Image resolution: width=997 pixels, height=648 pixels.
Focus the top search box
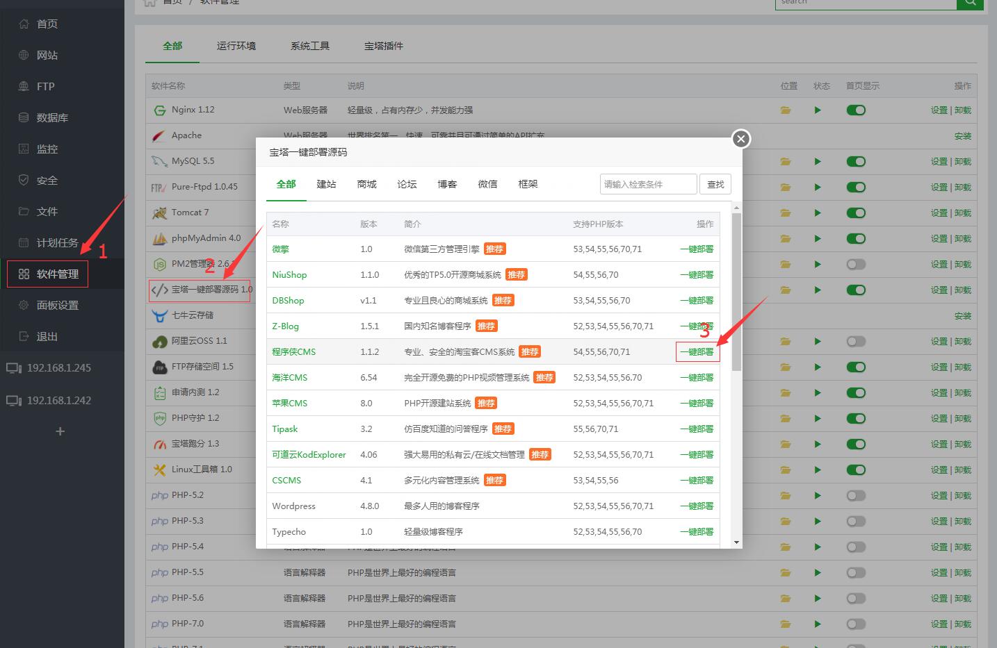pyautogui.click(x=866, y=2)
